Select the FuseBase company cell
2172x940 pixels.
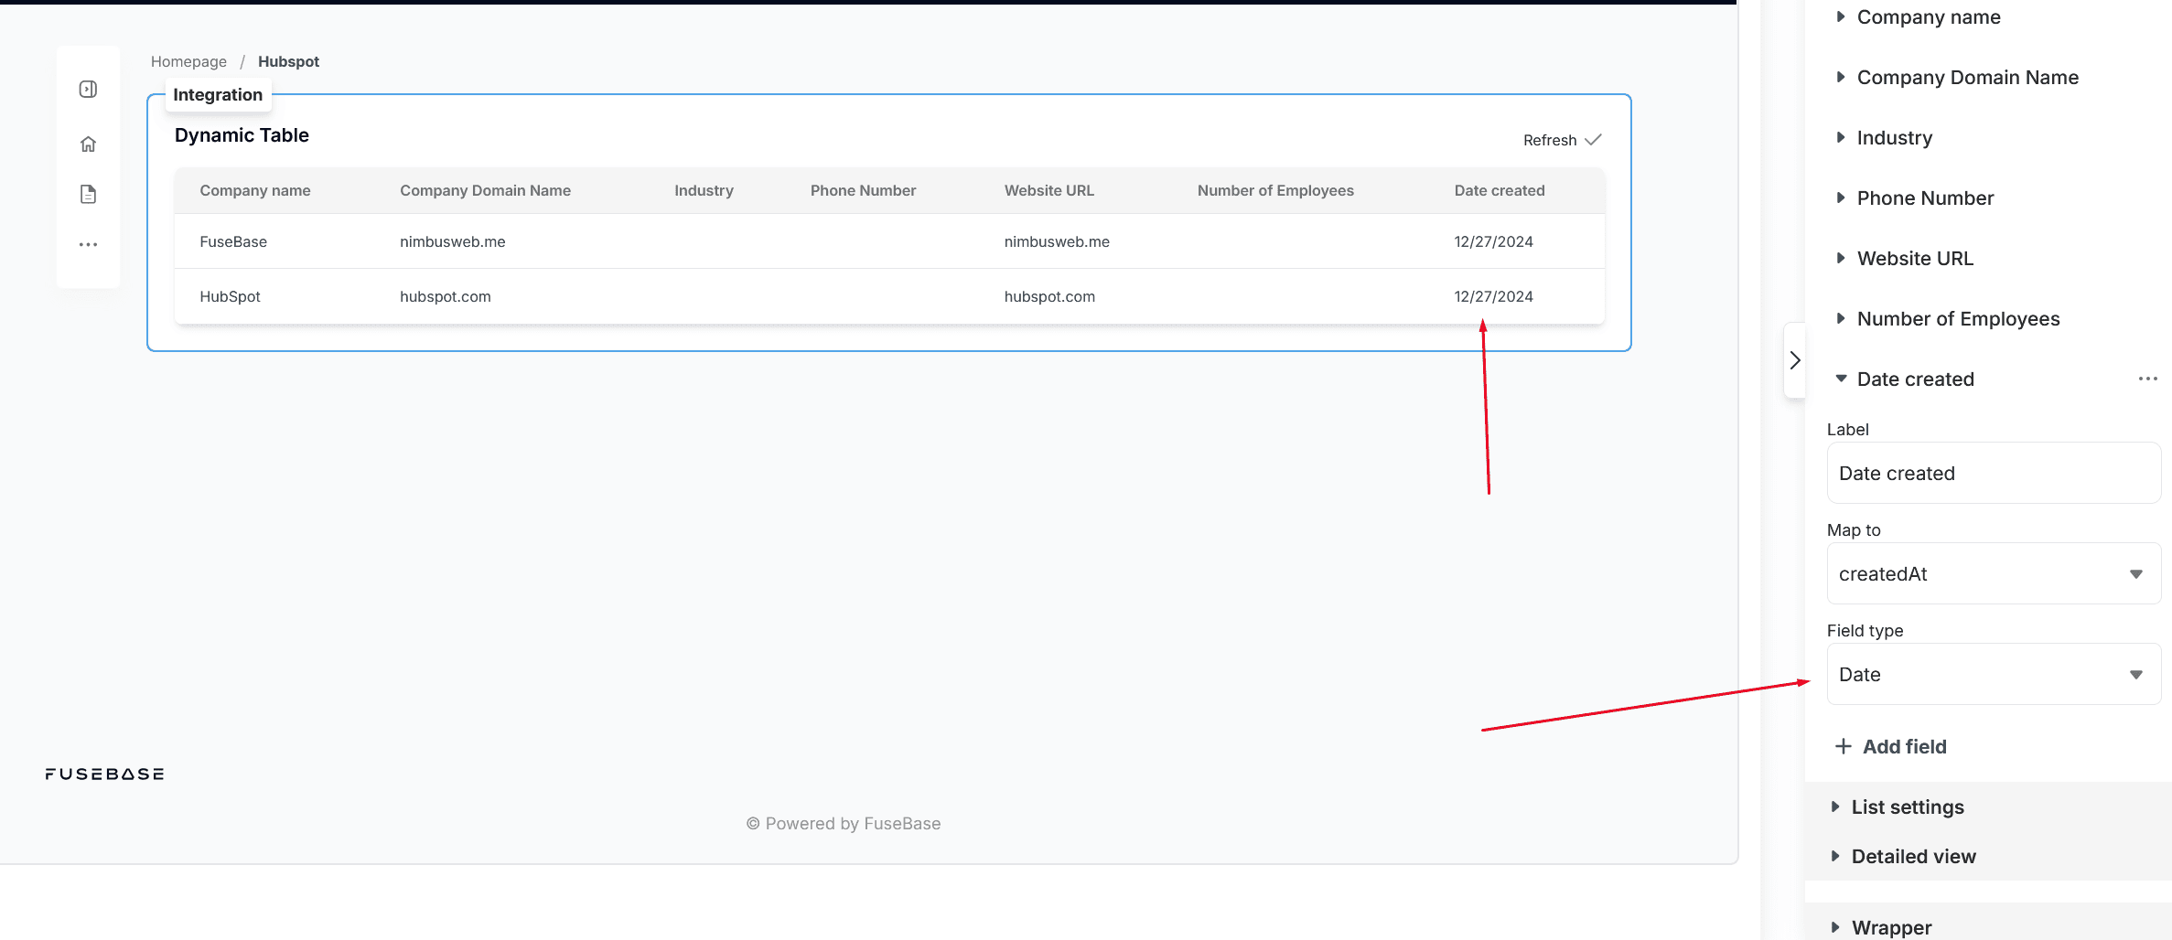[x=233, y=241]
